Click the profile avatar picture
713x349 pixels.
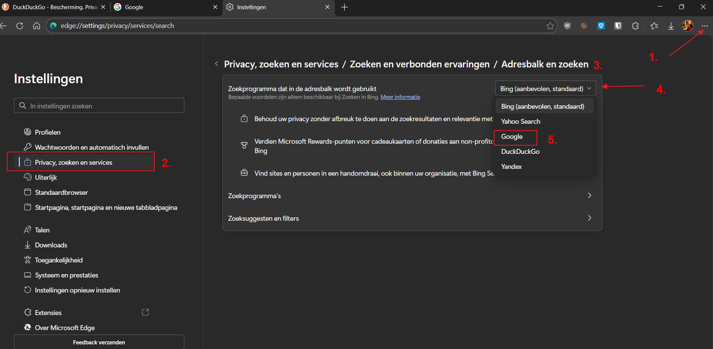tap(687, 26)
